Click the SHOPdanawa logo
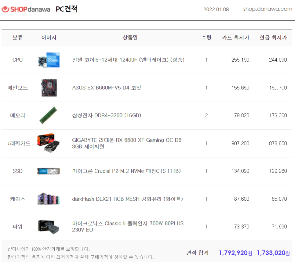Image resolution: width=295 pixels, height=262 pixels. [x=26, y=9]
